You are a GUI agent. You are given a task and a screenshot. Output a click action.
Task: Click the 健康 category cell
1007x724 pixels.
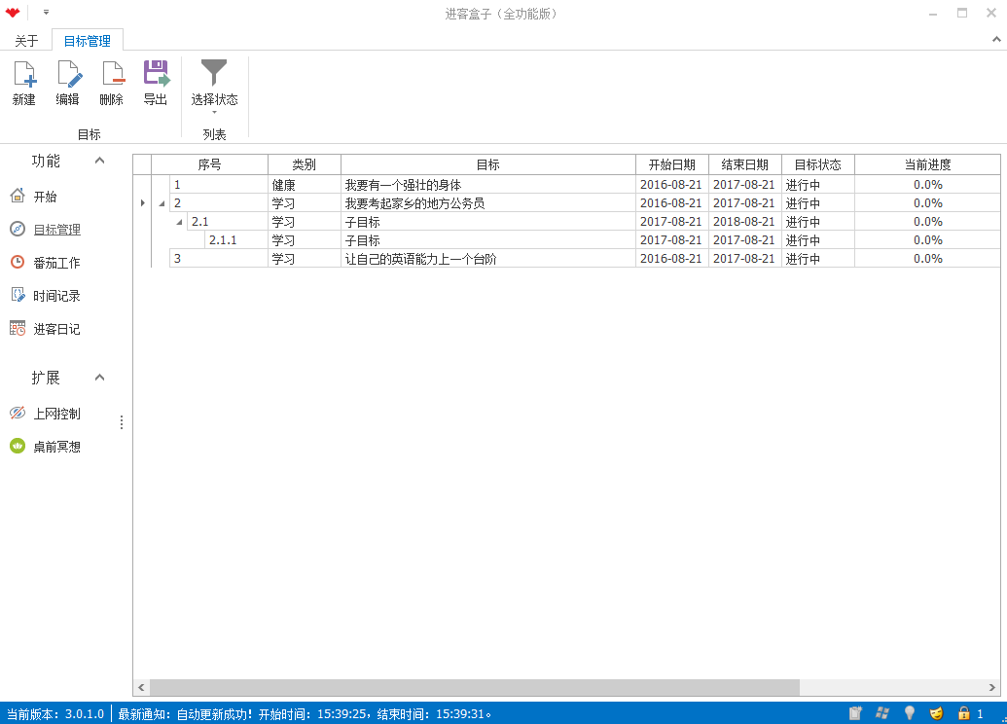point(305,185)
